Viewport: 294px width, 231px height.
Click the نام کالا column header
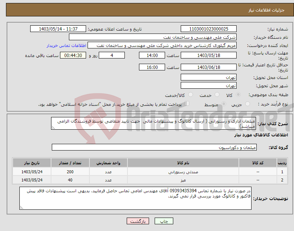(x=183, y=163)
